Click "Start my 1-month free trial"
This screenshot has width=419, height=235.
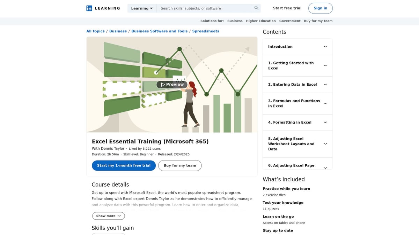123,165
